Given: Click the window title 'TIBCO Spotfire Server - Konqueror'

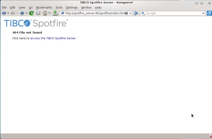Looking at the screenshot, I should click(106, 2).
